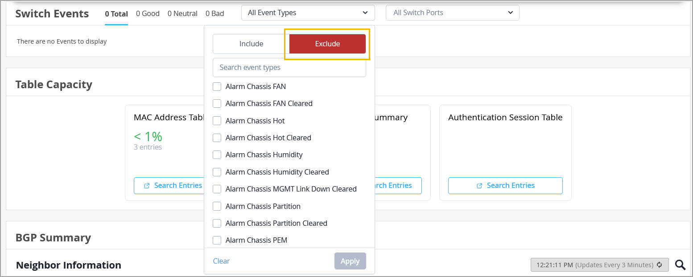This screenshot has width=693, height=277.
Task: Click the '< 1%' MAC table usage value
Action: point(148,136)
